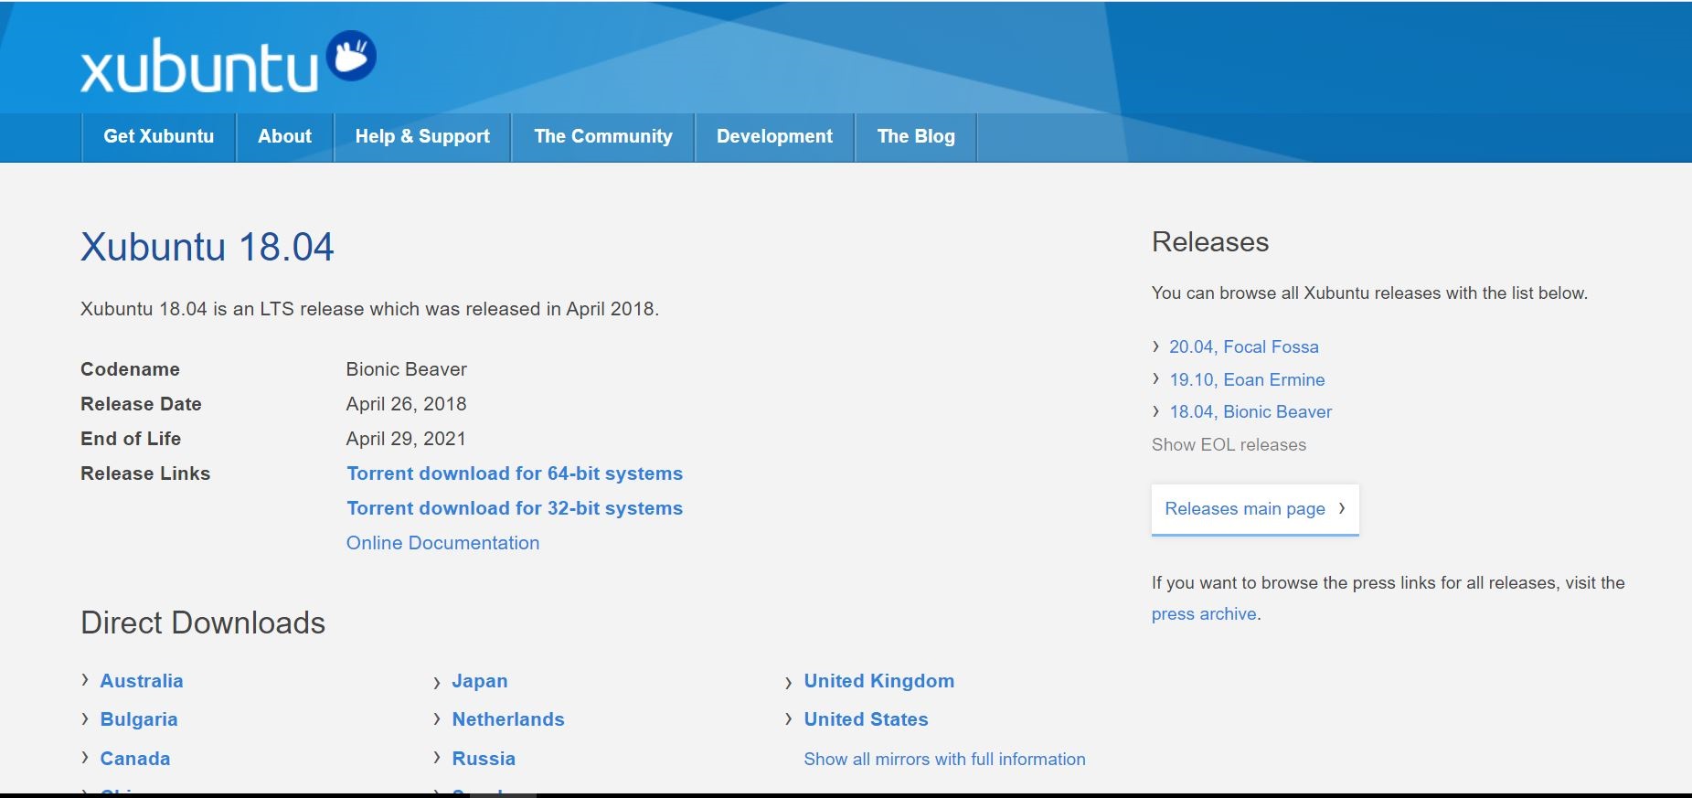Open the 18.04, Bionic Beaver release link
This screenshot has width=1692, height=798.
[1250, 411]
